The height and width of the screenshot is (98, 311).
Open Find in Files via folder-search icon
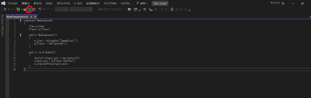click(129, 10)
